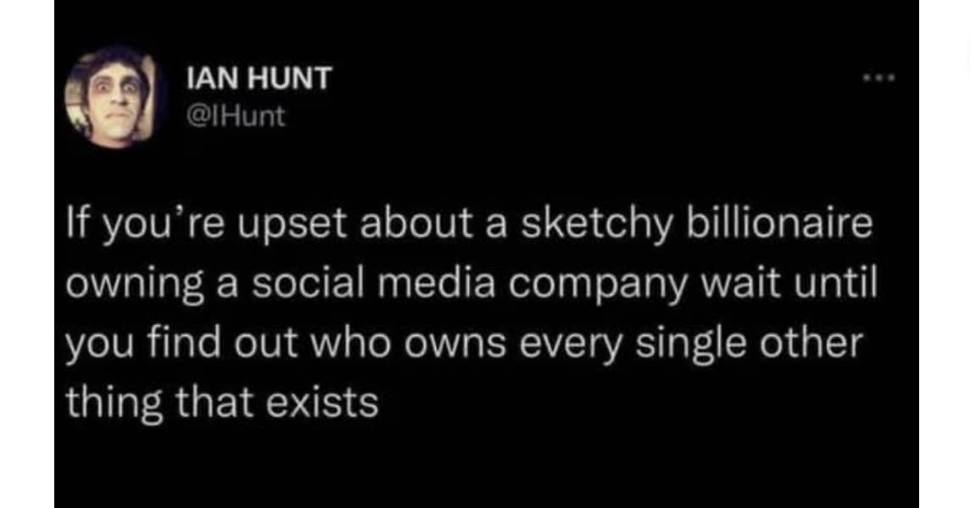Click the line starting "you find out"
The height and width of the screenshot is (508, 970).
[464, 345]
